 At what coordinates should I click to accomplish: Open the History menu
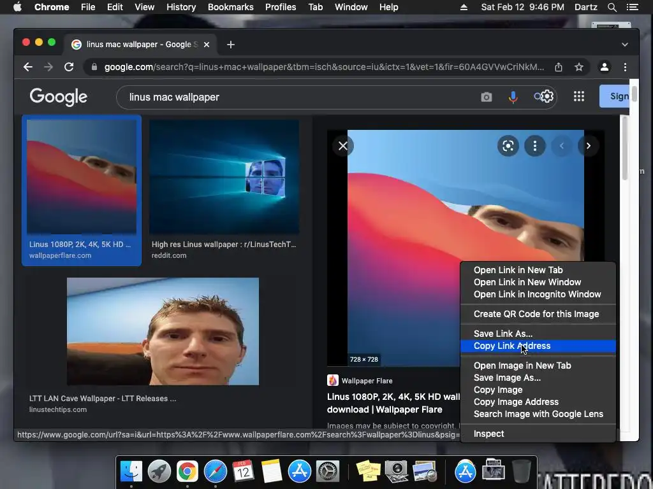[181, 7]
